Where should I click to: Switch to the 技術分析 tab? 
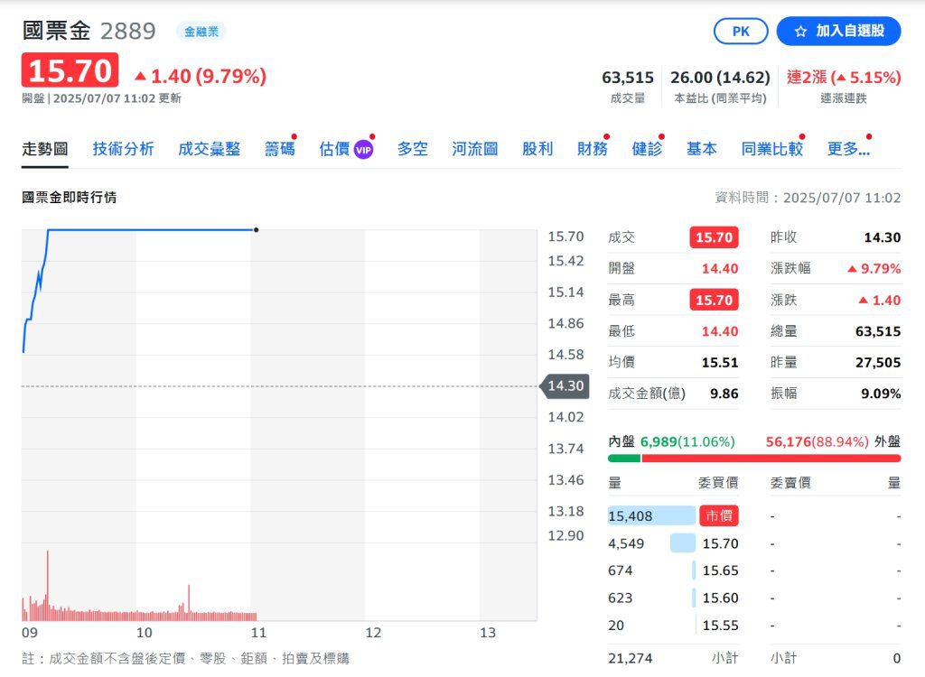121,149
